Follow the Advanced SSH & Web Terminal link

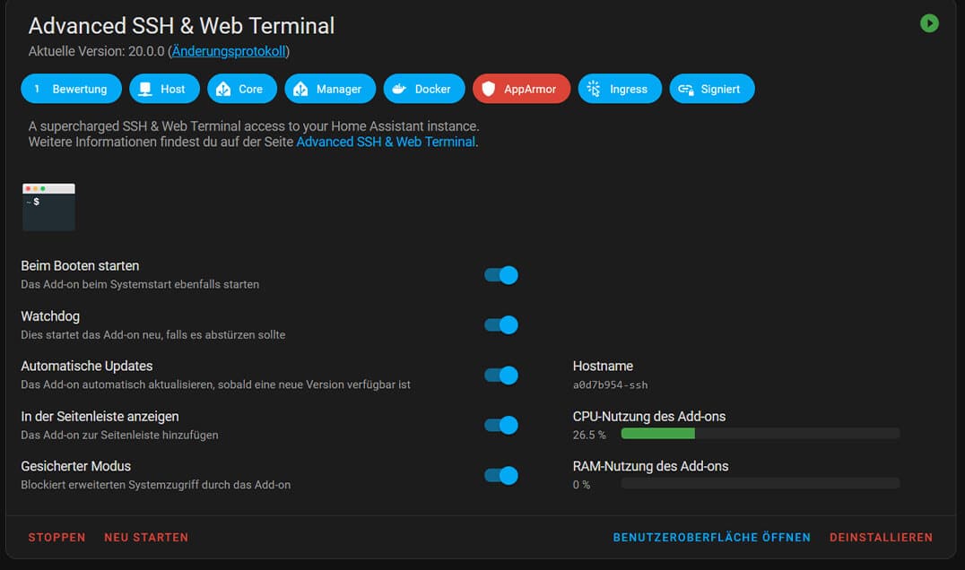[x=386, y=142]
